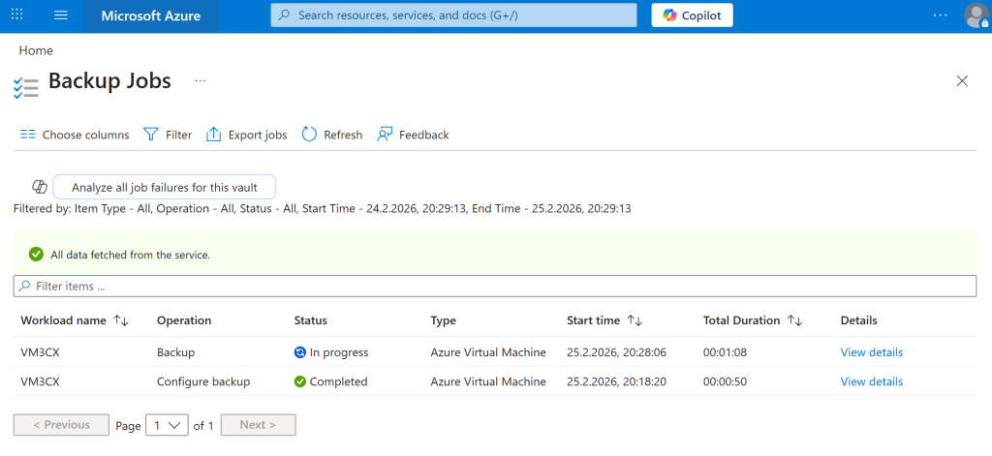This screenshot has width=992, height=456.
Task: Open the hamburger portal menu
Action: click(61, 15)
